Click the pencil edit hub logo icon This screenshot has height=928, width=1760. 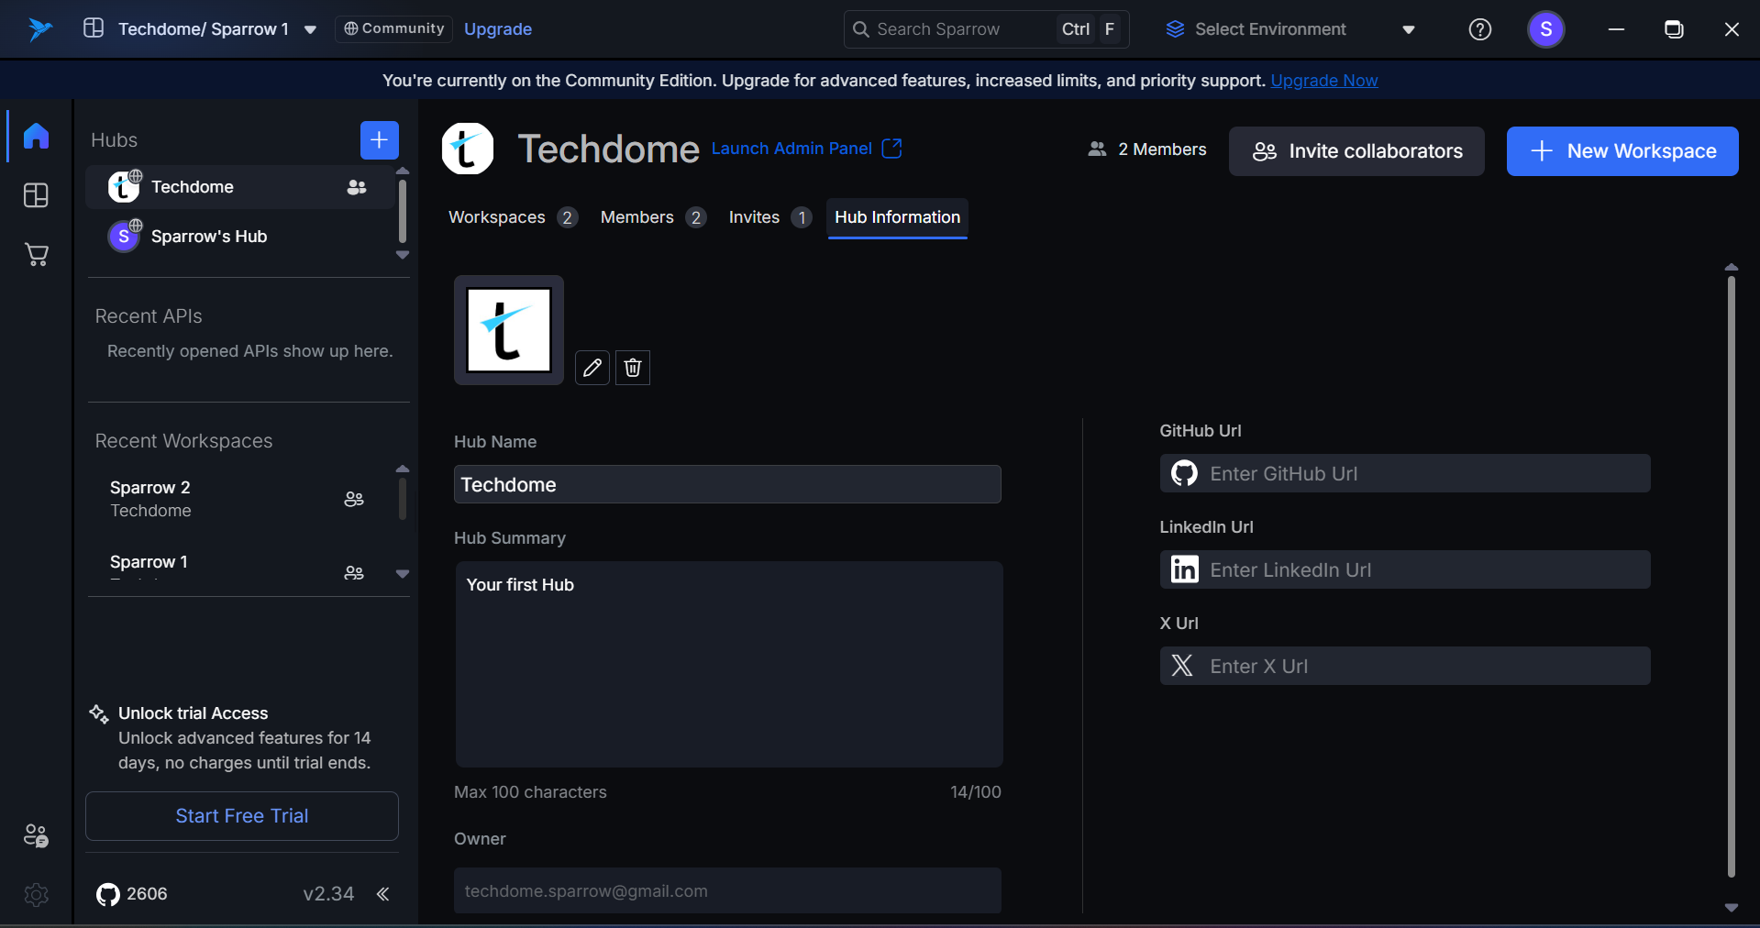(x=592, y=368)
